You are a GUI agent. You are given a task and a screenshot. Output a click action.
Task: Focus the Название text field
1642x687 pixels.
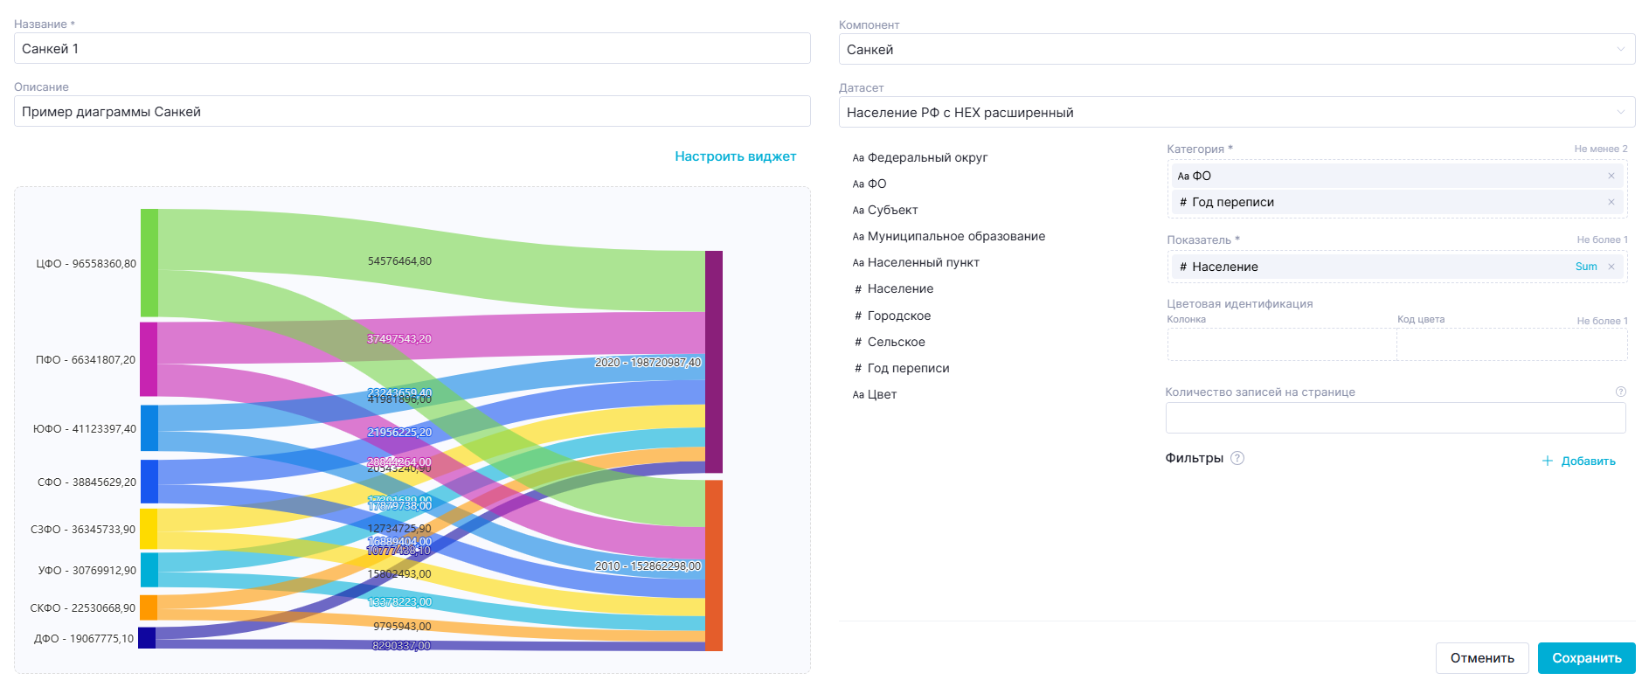coord(412,49)
